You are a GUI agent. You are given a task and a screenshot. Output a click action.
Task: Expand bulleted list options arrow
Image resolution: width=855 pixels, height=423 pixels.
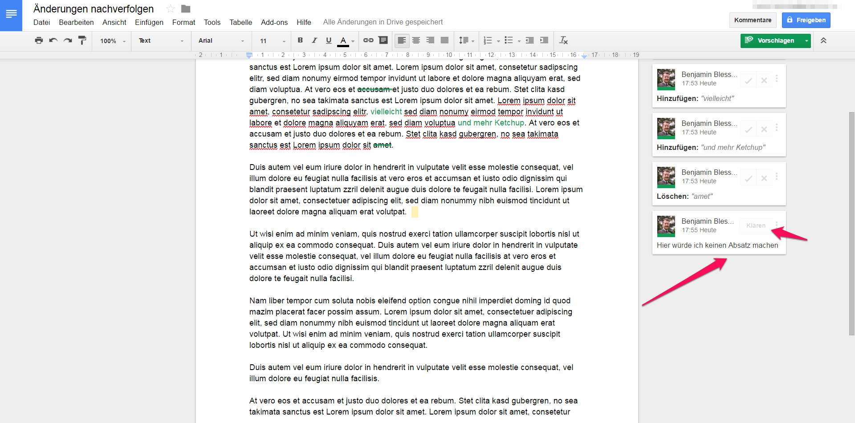coord(519,41)
